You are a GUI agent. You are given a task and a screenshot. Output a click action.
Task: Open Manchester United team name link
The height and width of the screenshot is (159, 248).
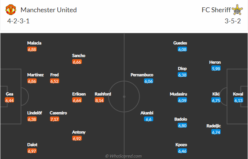click(49, 10)
